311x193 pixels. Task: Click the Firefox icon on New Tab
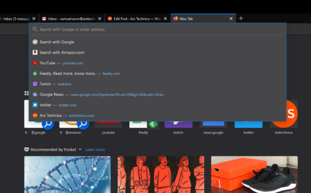pos(175,19)
